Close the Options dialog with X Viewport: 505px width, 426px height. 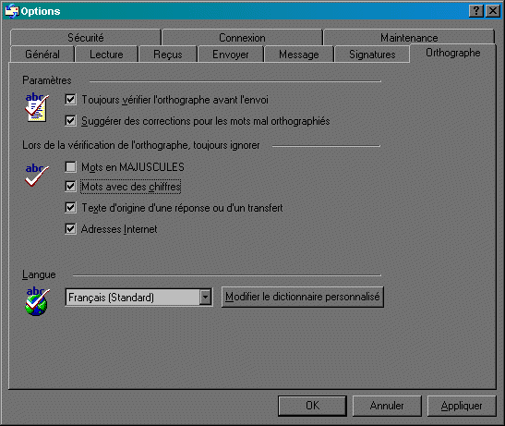tap(493, 11)
